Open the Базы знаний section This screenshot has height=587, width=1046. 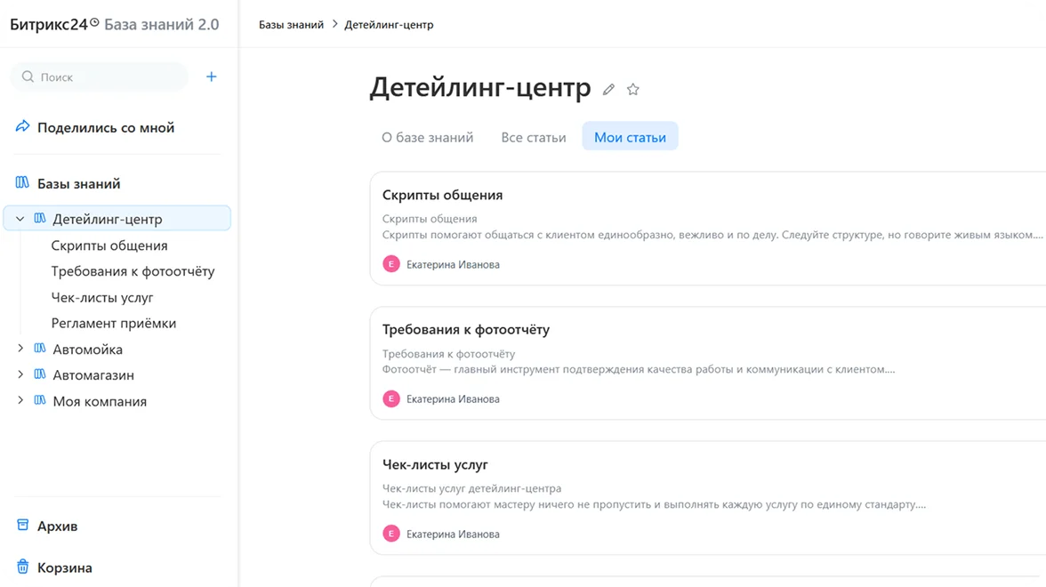point(78,183)
